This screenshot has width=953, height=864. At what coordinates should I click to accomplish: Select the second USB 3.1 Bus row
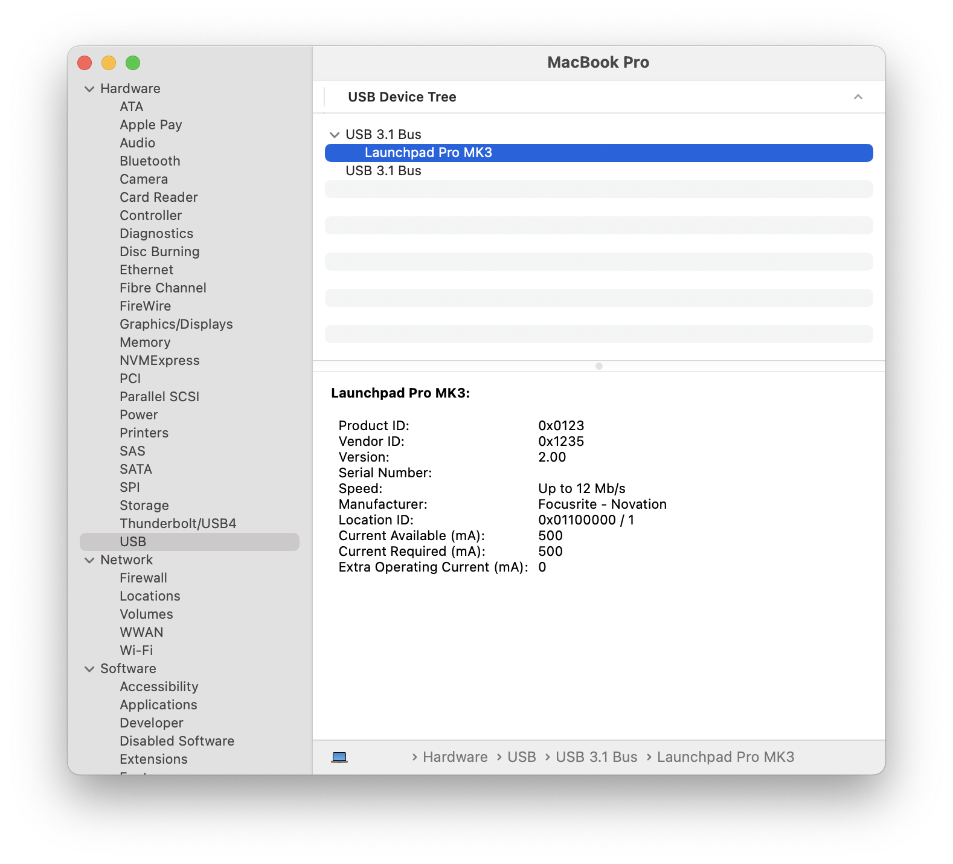(599, 171)
